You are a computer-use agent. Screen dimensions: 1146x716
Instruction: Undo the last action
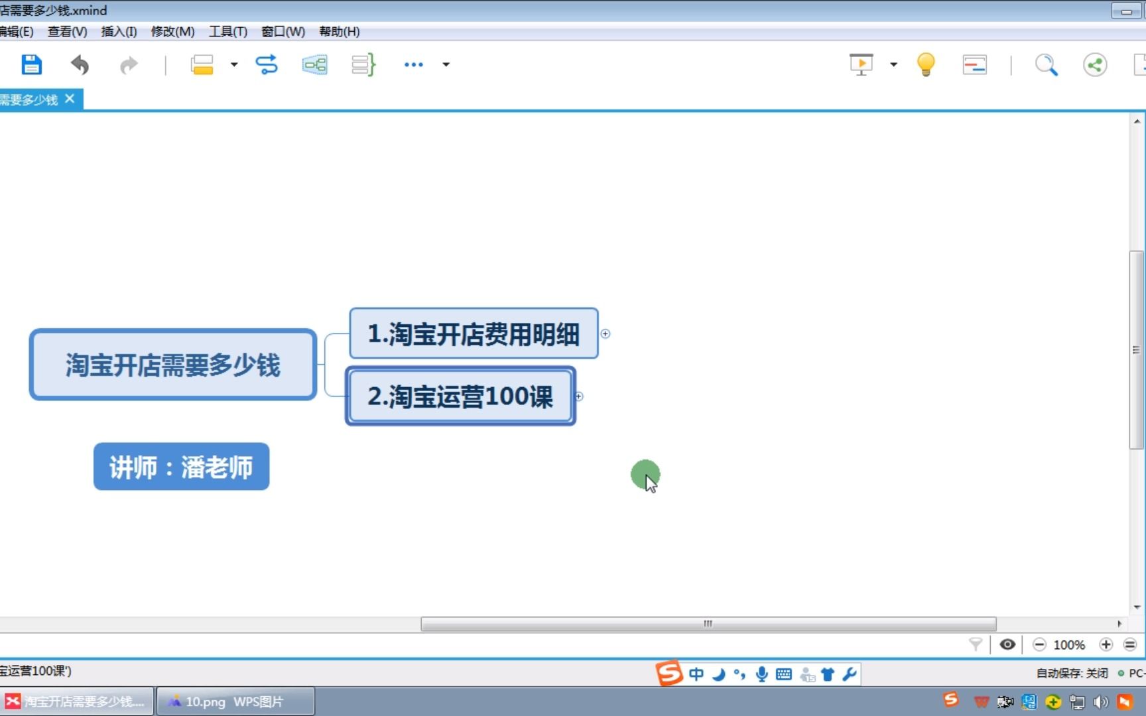pos(80,64)
